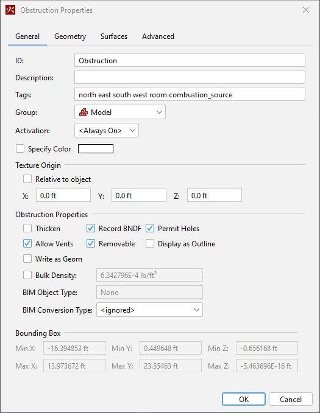Viewport: 320px width, 413px height.
Task: Check Relative to object
Action: coord(27,179)
